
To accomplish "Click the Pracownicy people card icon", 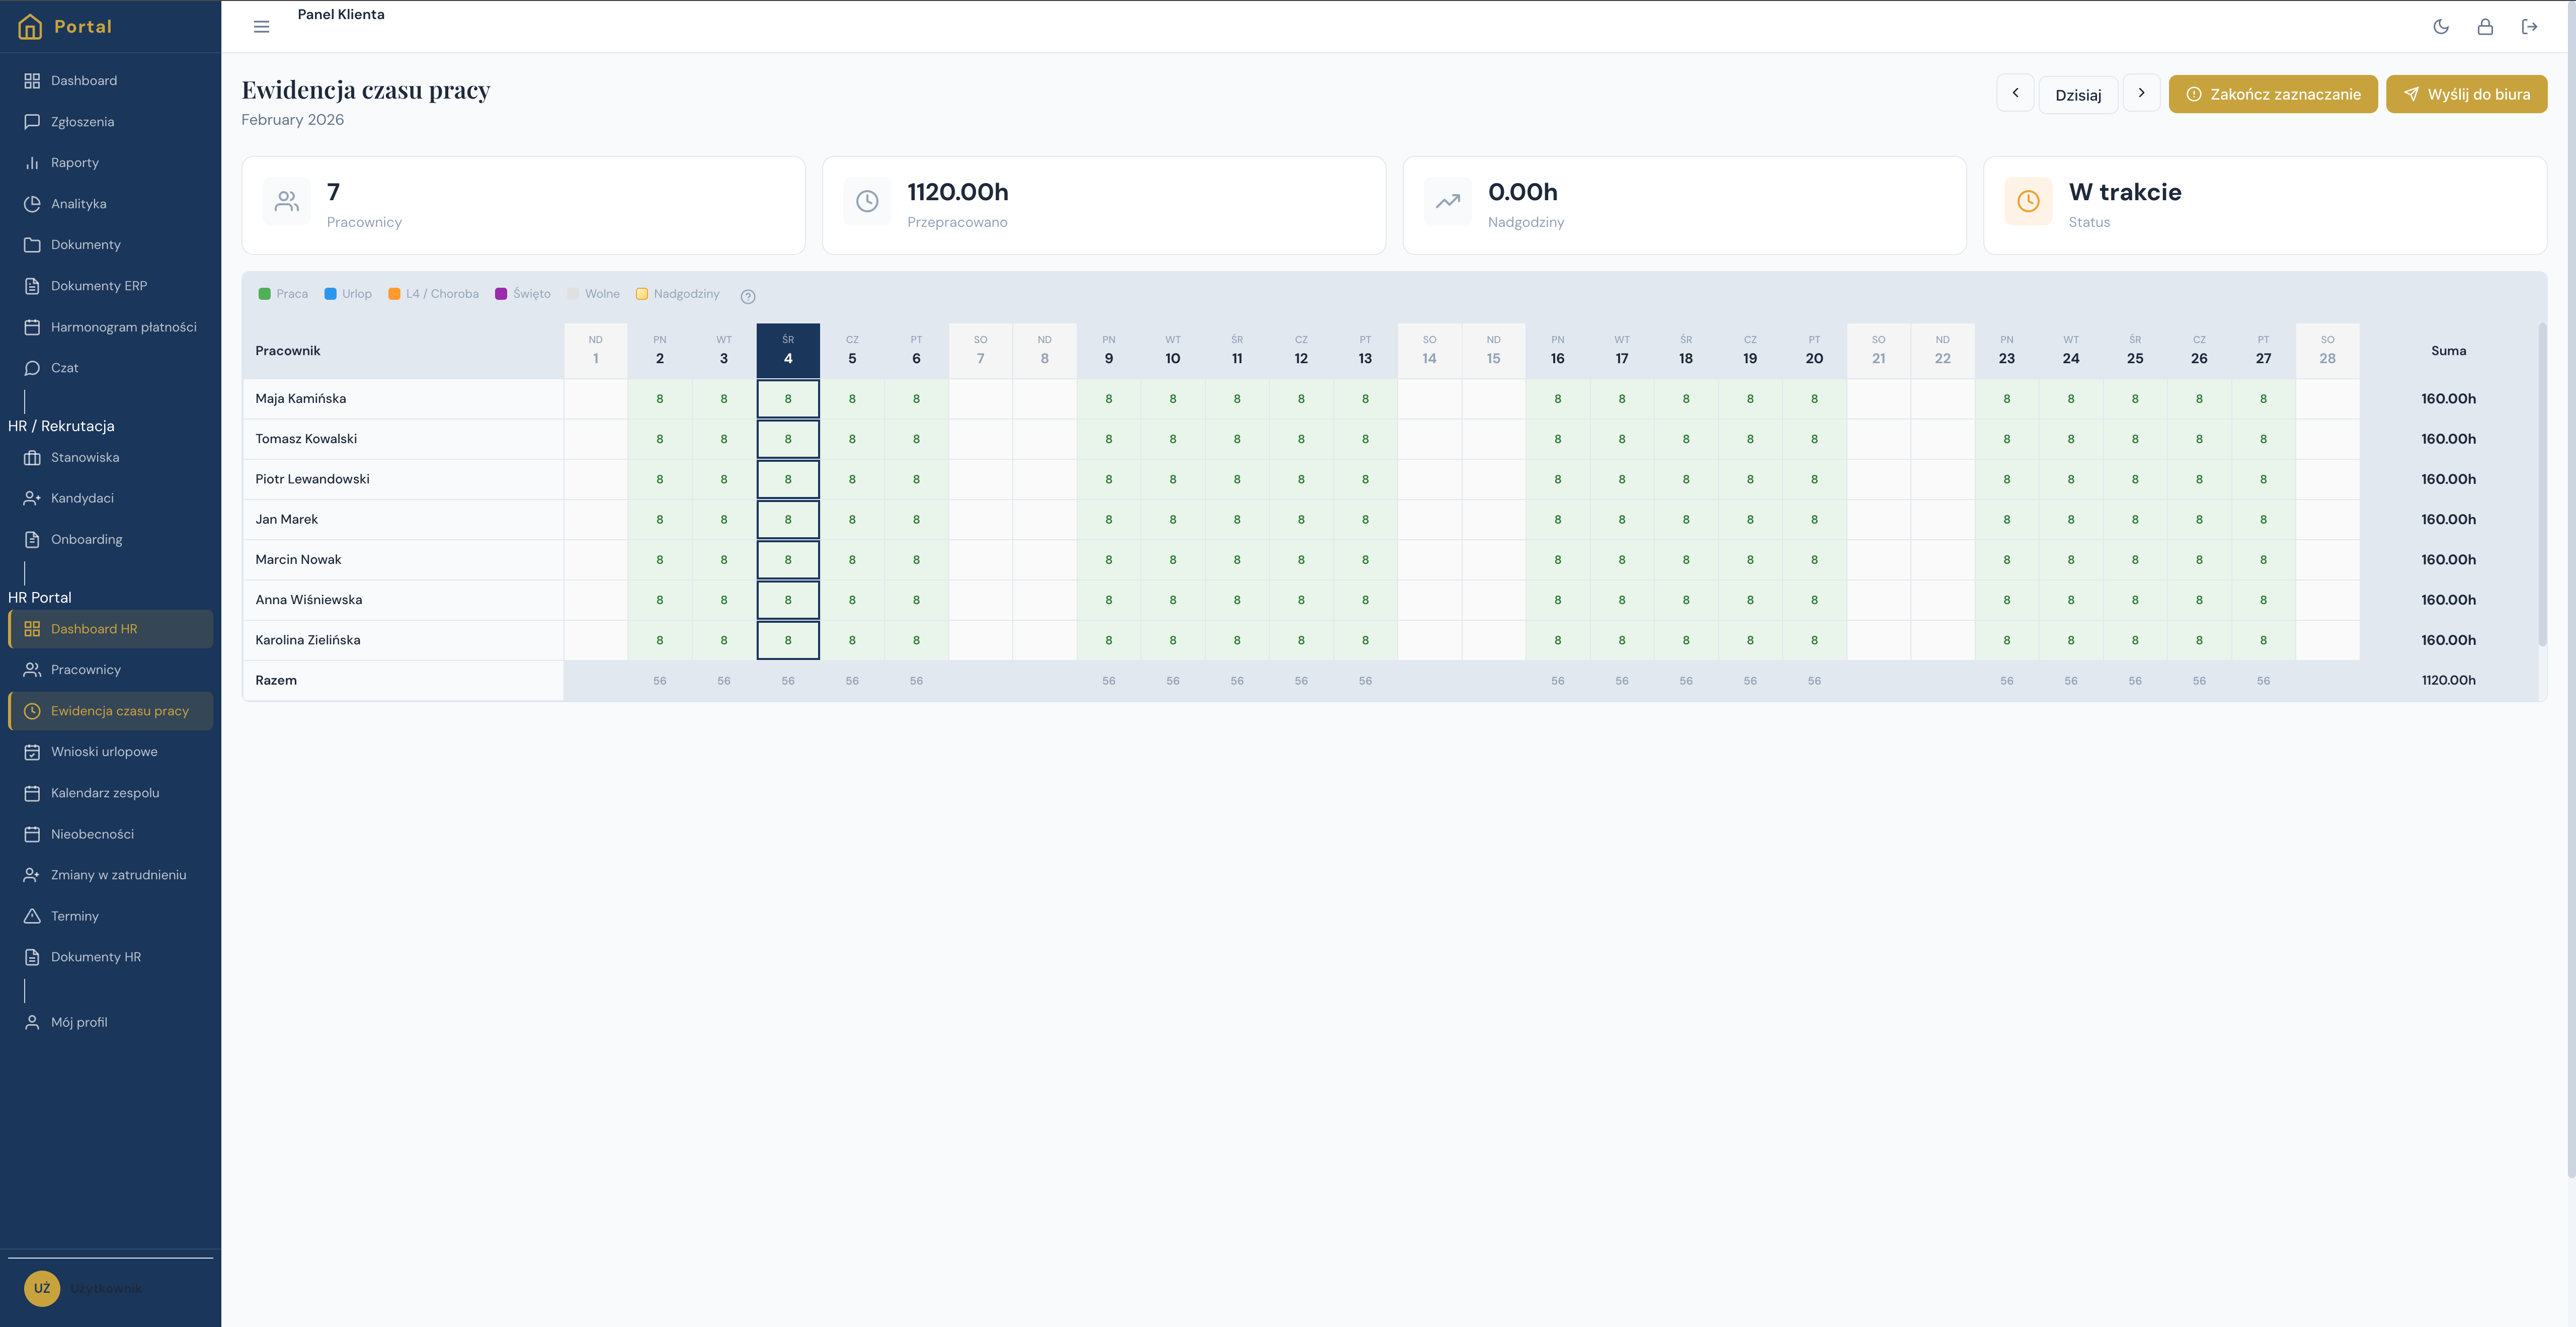I will point(287,202).
